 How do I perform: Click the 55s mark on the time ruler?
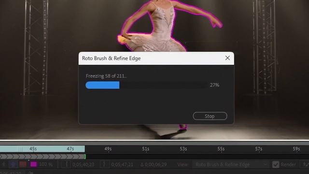tap(221, 149)
